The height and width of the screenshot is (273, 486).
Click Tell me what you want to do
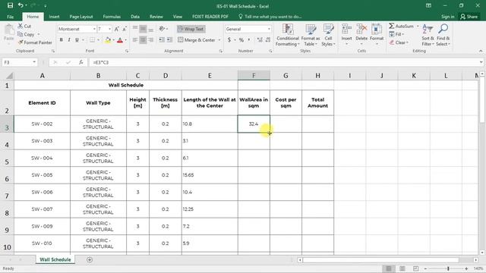pyautogui.click(x=270, y=17)
